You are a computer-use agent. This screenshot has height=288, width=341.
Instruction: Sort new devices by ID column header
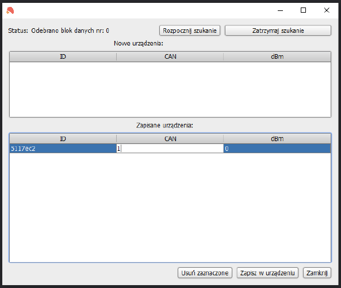tap(63, 56)
